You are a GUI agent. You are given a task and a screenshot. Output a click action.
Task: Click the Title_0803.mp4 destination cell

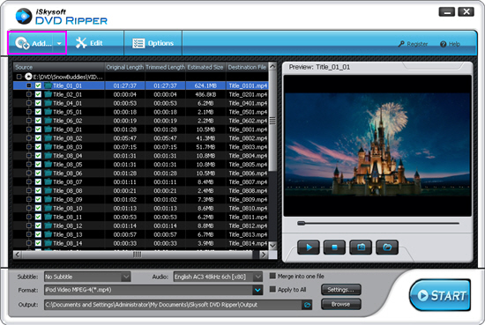[248, 147]
